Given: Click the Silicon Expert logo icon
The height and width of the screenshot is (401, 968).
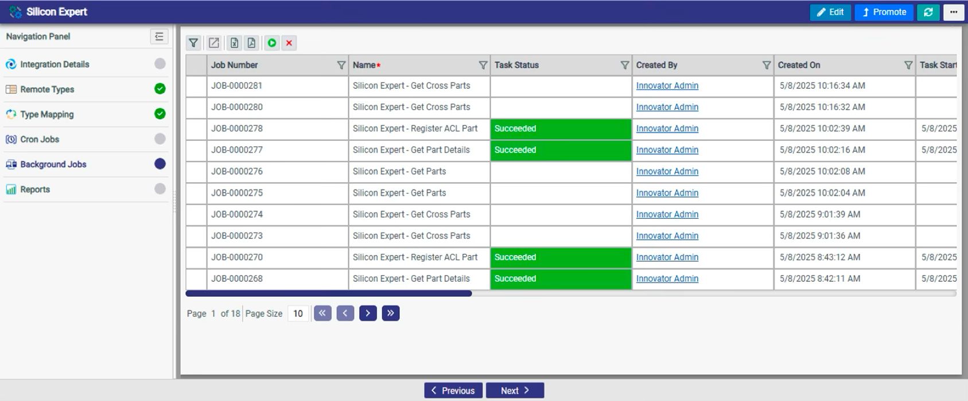Looking at the screenshot, I should click(15, 11).
